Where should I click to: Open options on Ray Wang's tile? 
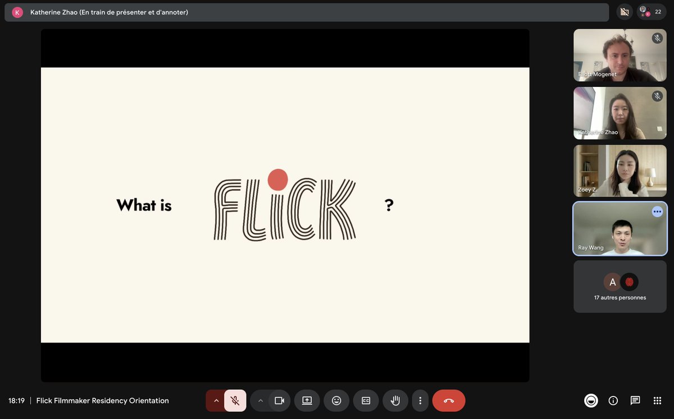(x=657, y=211)
